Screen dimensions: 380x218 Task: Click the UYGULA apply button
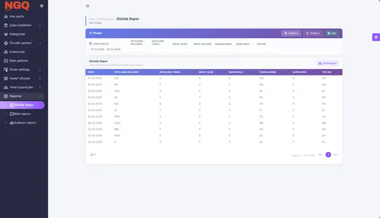tap(291, 33)
